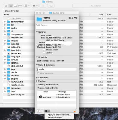Switch Finder to Cover Flow view
The width and height of the screenshot is (118, 120).
click(x=20, y=6)
